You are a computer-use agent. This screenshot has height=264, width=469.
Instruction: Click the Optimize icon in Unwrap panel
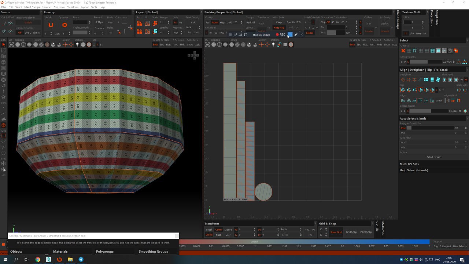pos(64,25)
